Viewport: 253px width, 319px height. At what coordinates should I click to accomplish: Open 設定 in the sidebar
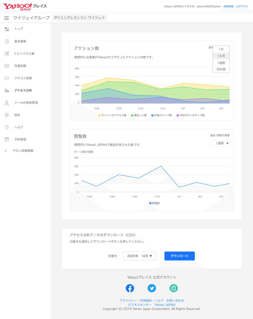[17, 115]
